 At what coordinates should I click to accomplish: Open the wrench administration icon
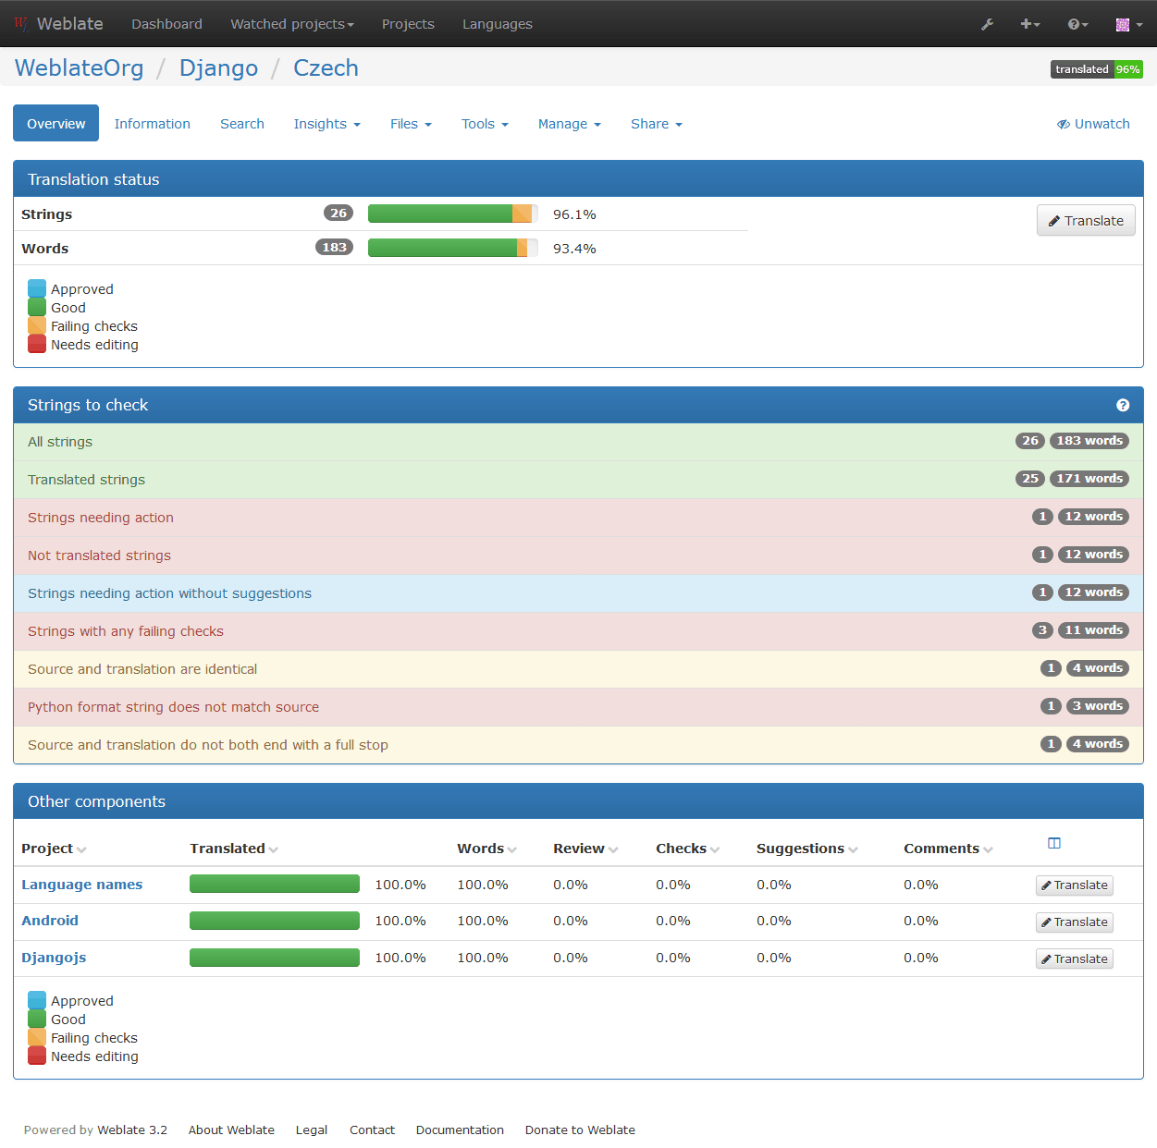pyautogui.click(x=987, y=24)
